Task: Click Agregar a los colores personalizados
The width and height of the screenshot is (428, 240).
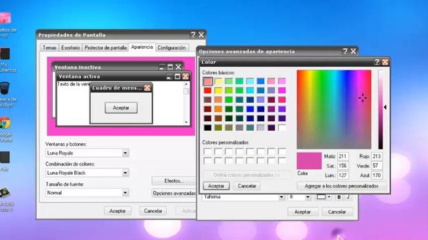Action: 342,186
